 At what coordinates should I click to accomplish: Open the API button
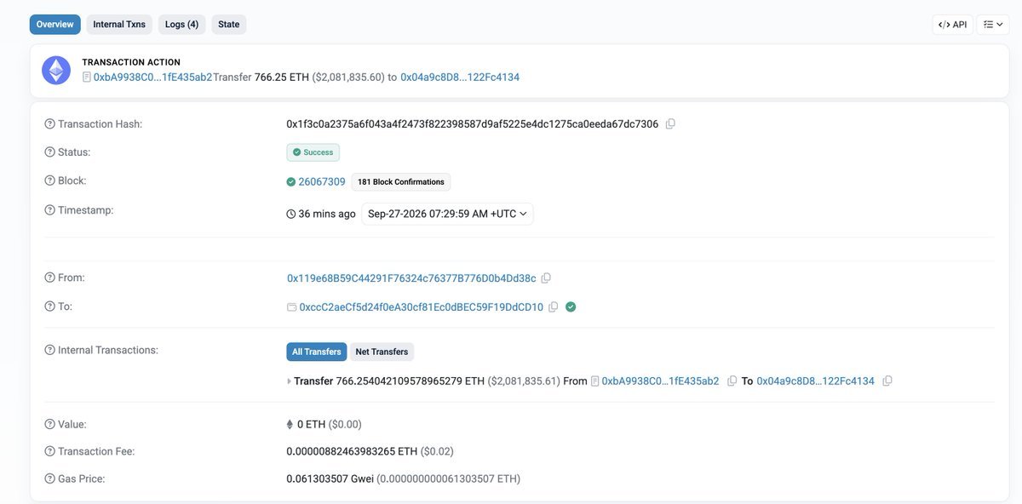(952, 24)
